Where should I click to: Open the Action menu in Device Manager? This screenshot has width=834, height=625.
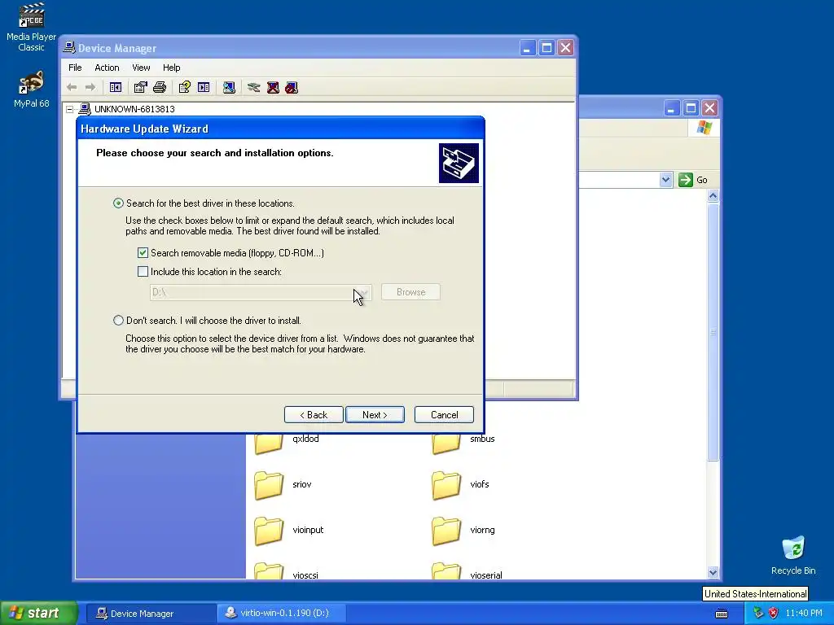click(107, 68)
